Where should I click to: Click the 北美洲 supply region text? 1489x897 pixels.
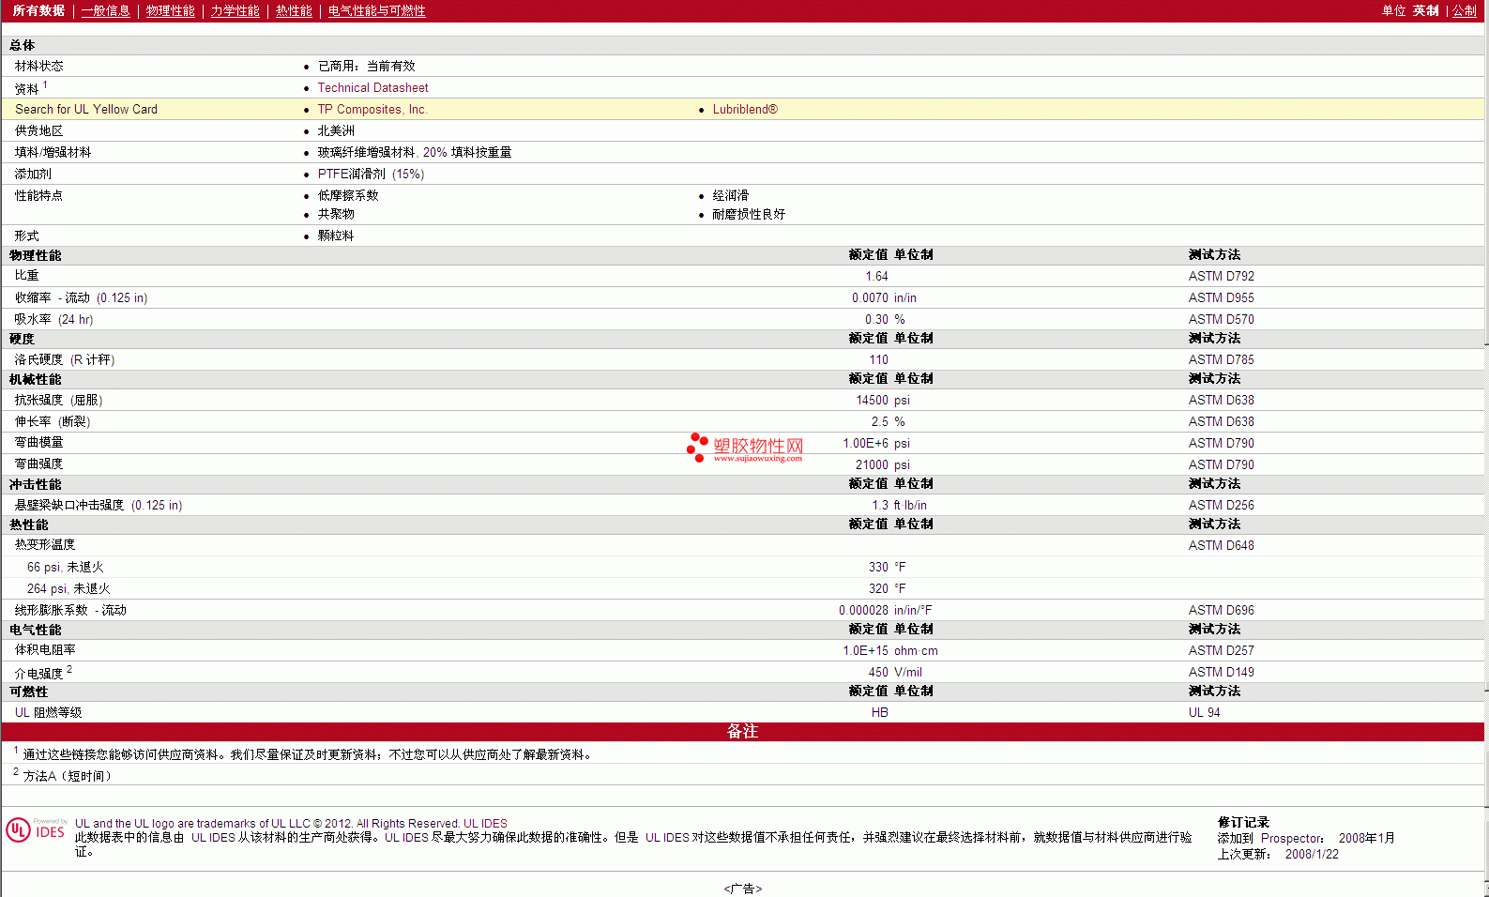336,131
